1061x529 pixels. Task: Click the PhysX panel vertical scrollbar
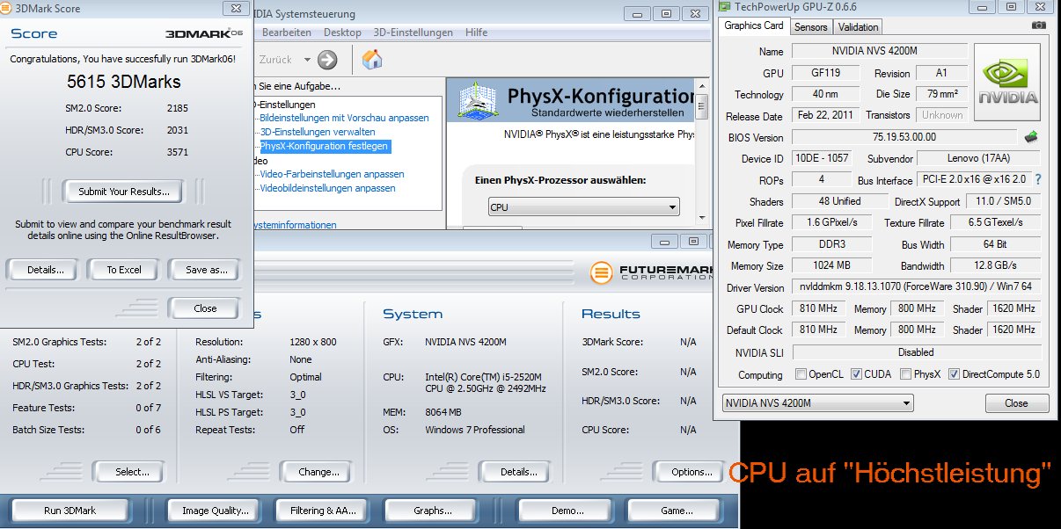(701, 149)
